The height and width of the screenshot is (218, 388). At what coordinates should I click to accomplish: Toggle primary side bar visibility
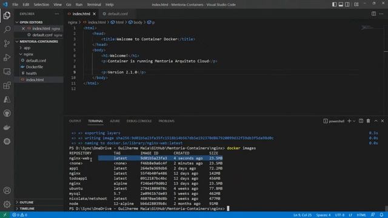334,4
